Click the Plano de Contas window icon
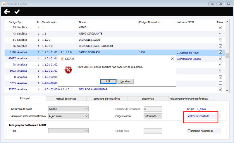The width and height of the screenshot is (234, 143). click(4, 4)
